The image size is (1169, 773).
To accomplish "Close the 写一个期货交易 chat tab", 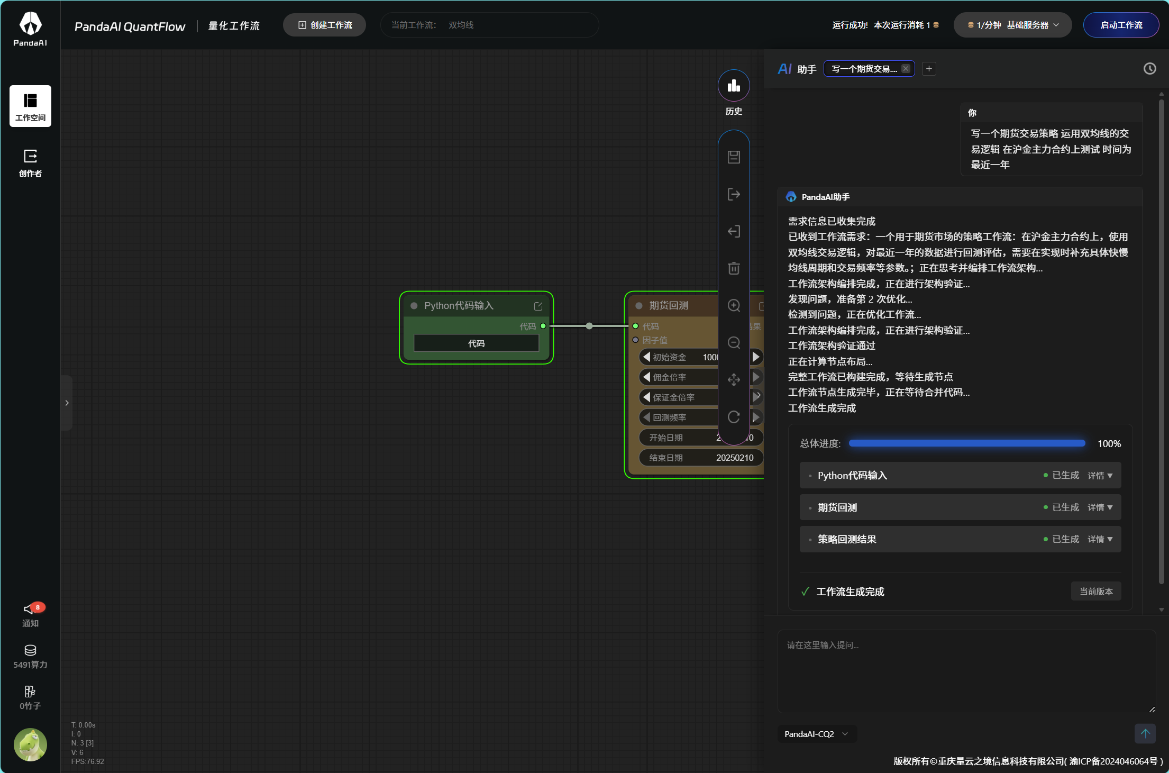I will point(906,69).
